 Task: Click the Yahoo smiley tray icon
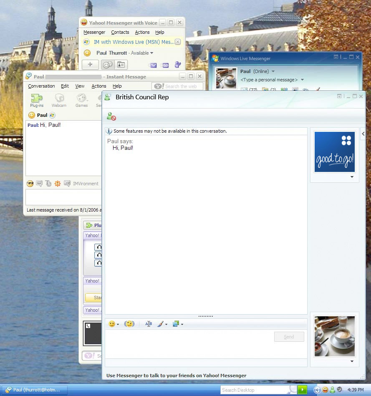click(325, 390)
